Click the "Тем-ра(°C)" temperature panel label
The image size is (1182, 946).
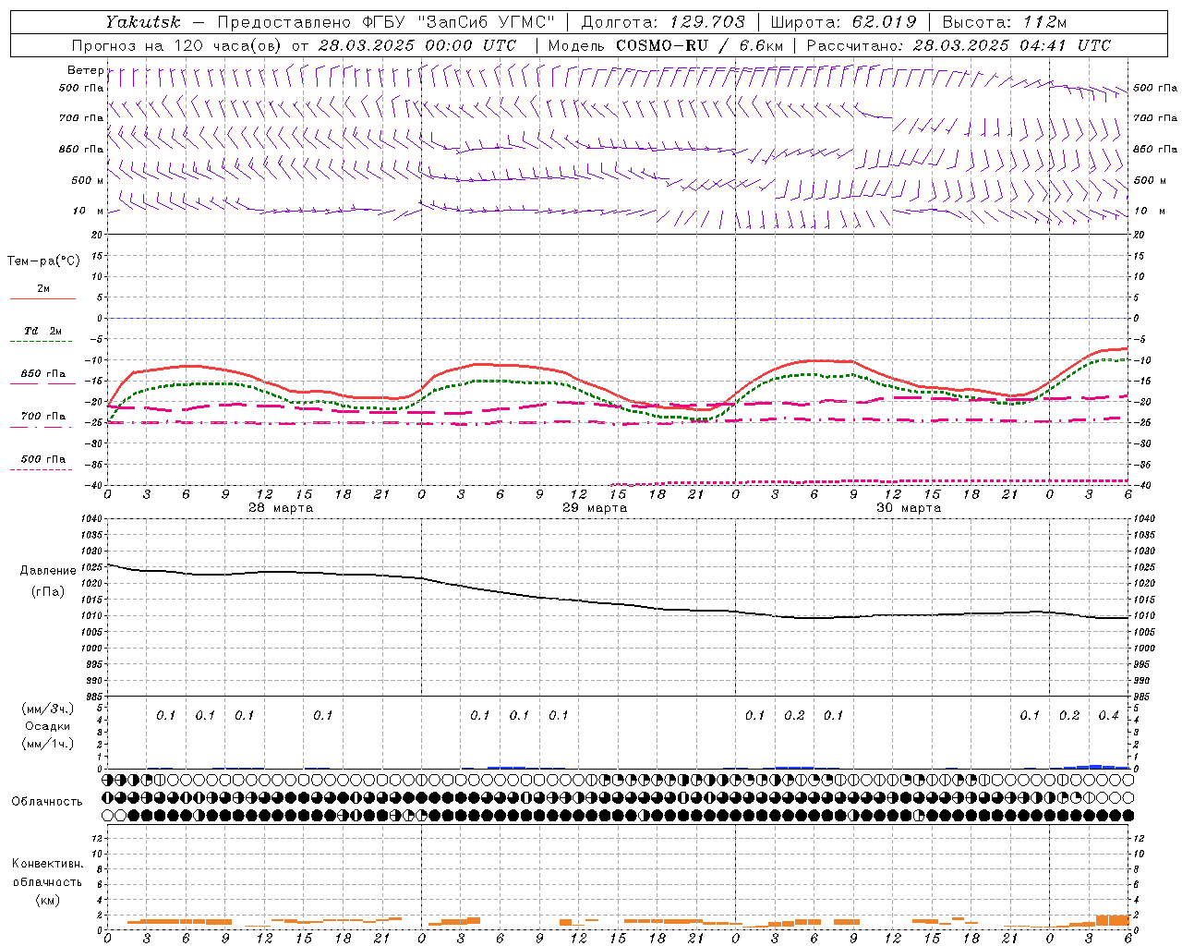pos(43,261)
